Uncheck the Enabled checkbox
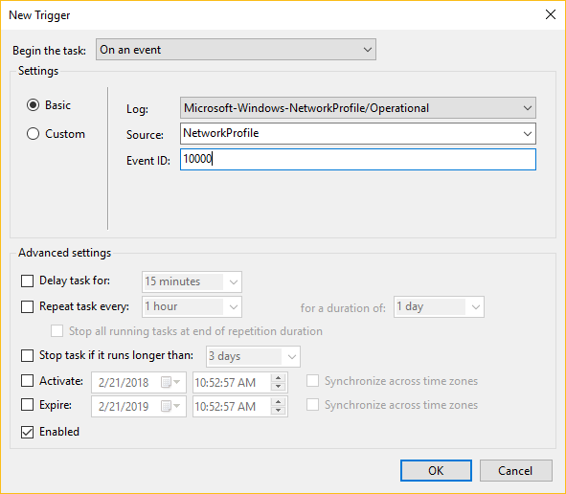 tap(27, 432)
